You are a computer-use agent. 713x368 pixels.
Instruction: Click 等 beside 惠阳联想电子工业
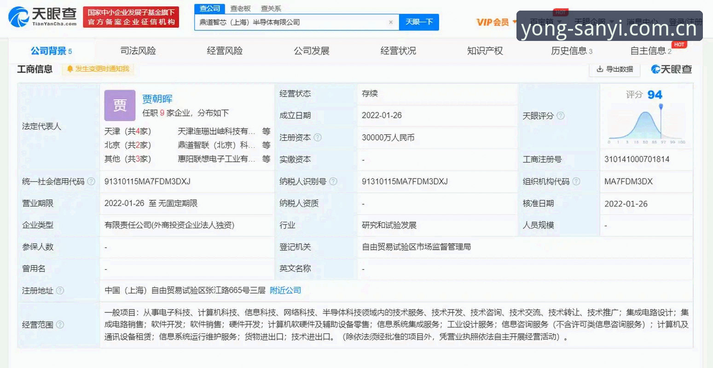click(266, 159)
